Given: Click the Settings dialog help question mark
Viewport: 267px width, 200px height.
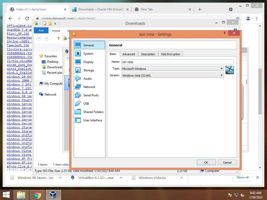Looking at the screenshot, I should click(x=224, y=33).
